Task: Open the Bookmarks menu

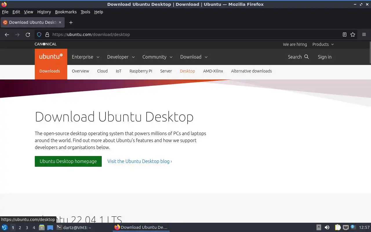Action: [66, 12]
